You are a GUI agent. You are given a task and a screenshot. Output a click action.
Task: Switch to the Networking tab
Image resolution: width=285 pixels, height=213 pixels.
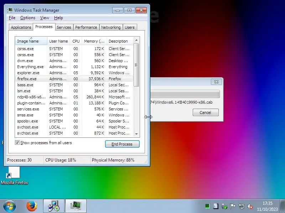coord(111,27)
